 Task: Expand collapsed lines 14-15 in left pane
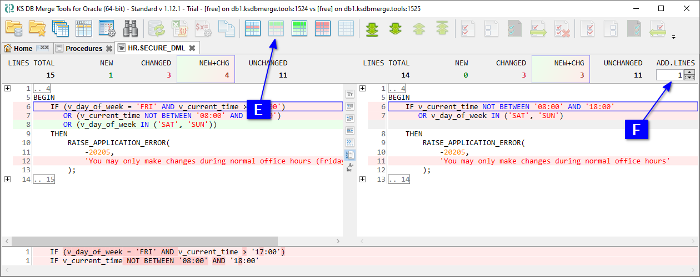[x=7, y=179]
